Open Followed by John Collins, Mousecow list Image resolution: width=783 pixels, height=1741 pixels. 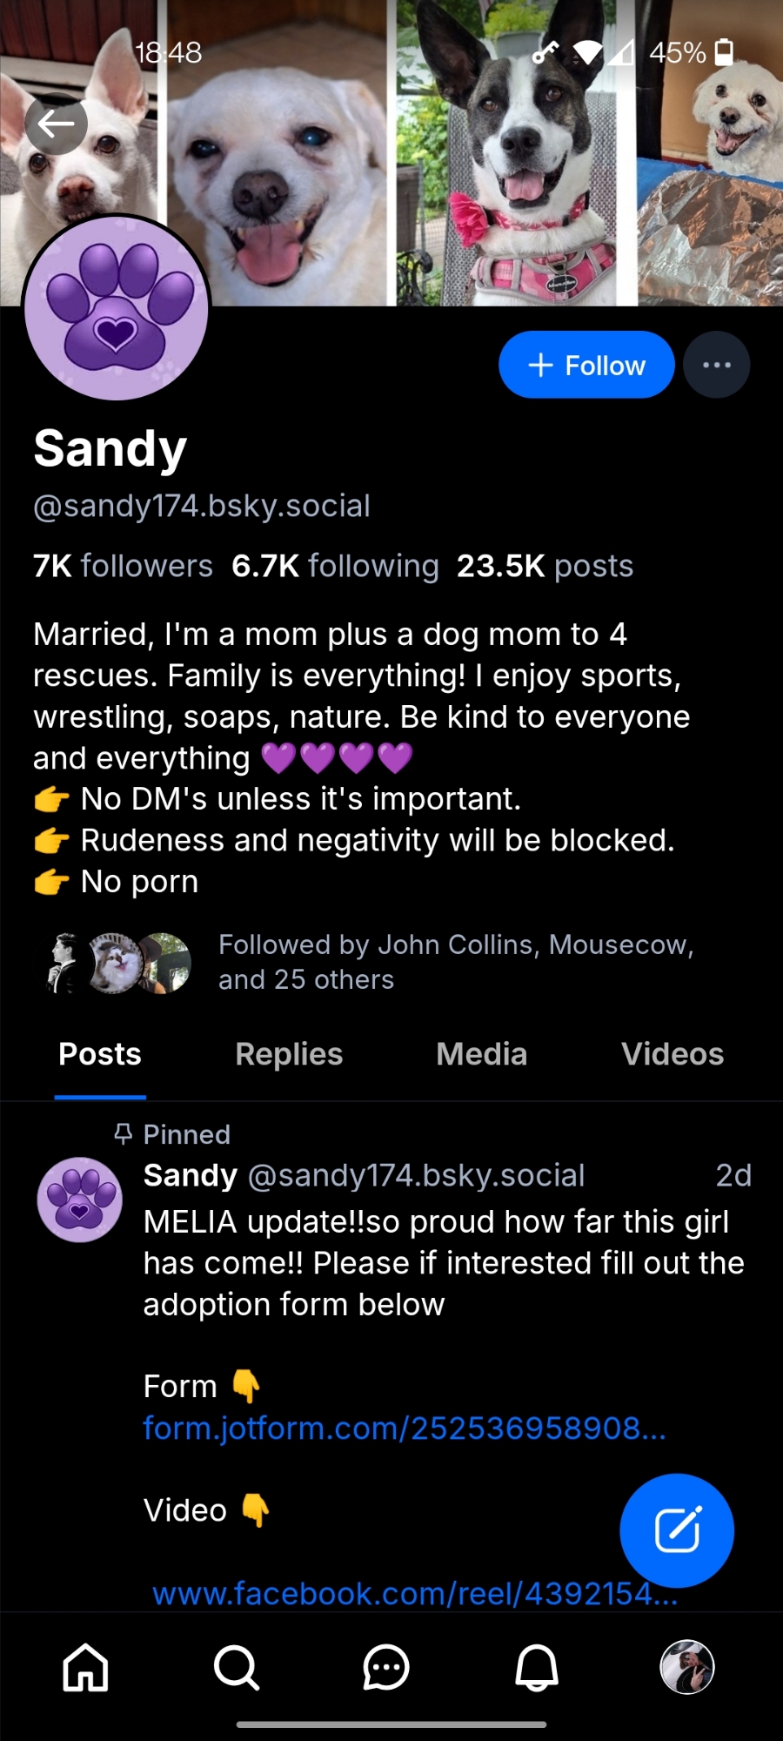pyautogui.click(x=456, y=962)
